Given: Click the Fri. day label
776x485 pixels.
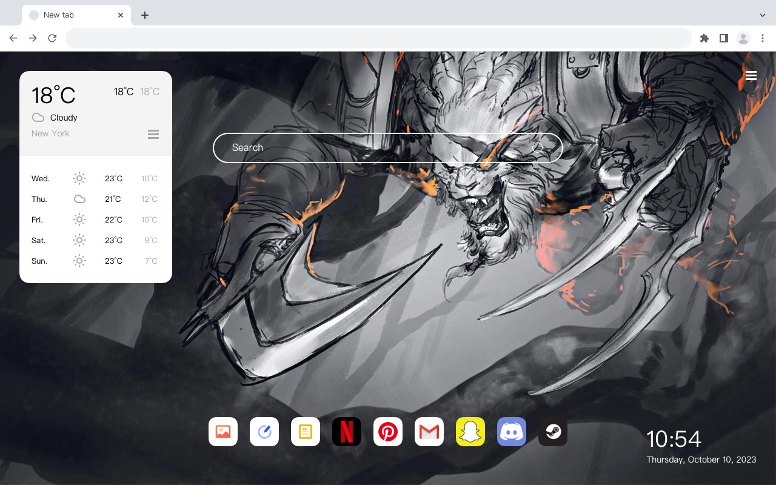Looking at the screenshot, I should (x=37, y=219).
